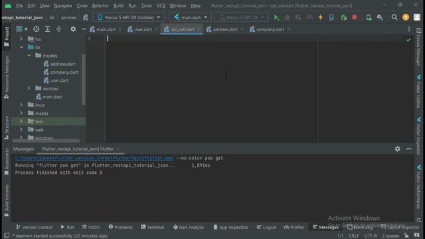Open the Flutter Inspector side panel
This screenshot has width=425, height=239.
pos(419,136)
